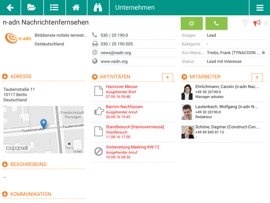This screenshot has height=203, width=270.
Task: Open Vorbereitung Meeting KW 12 activity
Action: (x=133, y=152)
